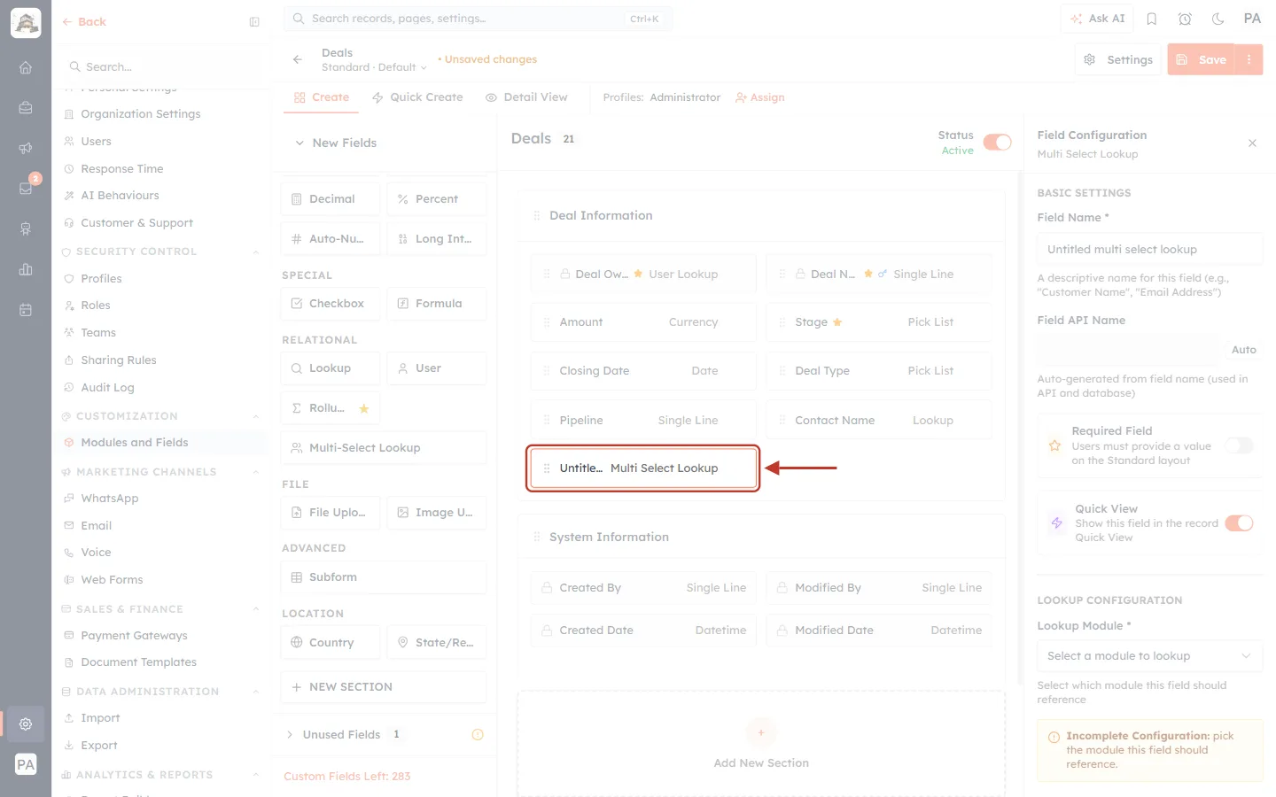The image size is (1276, 797).
Task: Add the Formula field type
Action: click(x=437, y=304)
